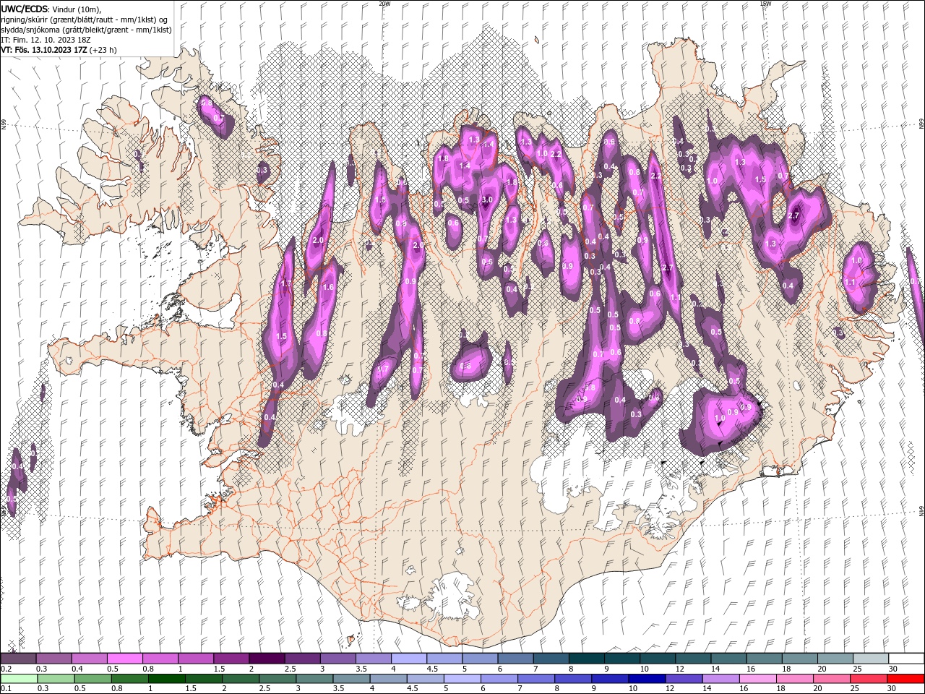Select the palest green rain swatch starting at 0.1

[x=18, y=678]
